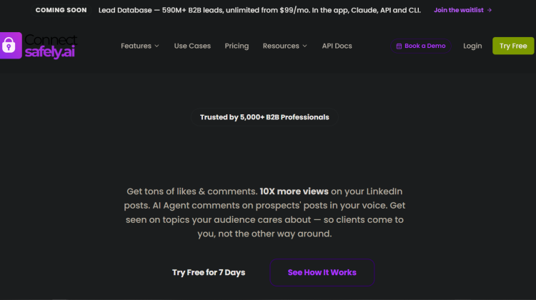Open the Features menu
Viewport: 536px width, 300px height.
click(x=140, y=46)
